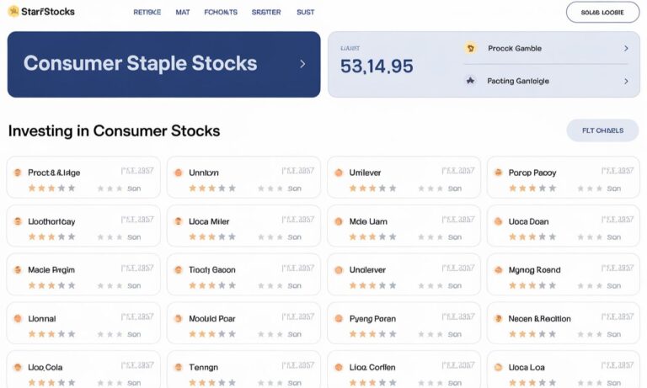This screenshot has height=388, width=647.
Task: Expand the Procck Gamble row chevron
Action: tap(626, 48)
